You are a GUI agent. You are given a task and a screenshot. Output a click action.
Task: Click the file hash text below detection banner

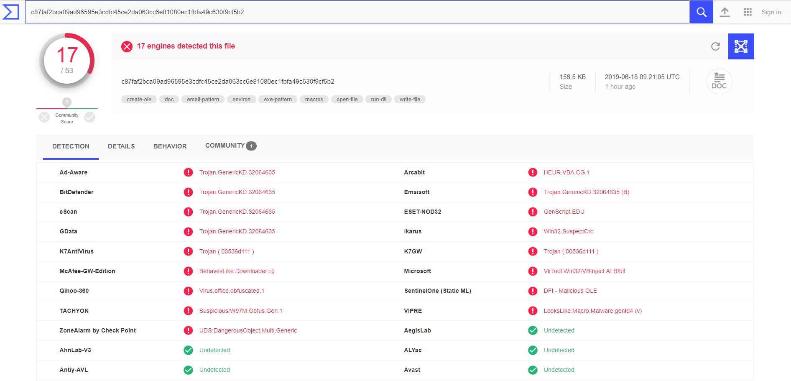point(228,82)
